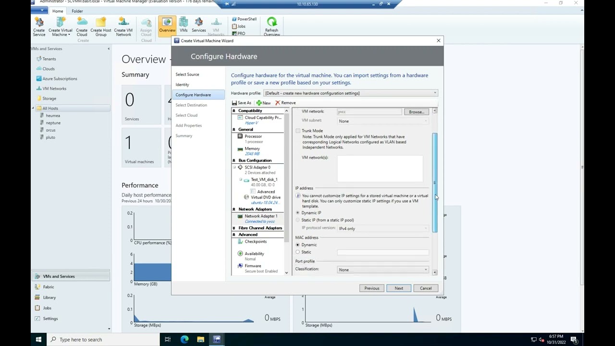Switch to the Home ribbon tab
615x346 pixels.
coord(58,11)
